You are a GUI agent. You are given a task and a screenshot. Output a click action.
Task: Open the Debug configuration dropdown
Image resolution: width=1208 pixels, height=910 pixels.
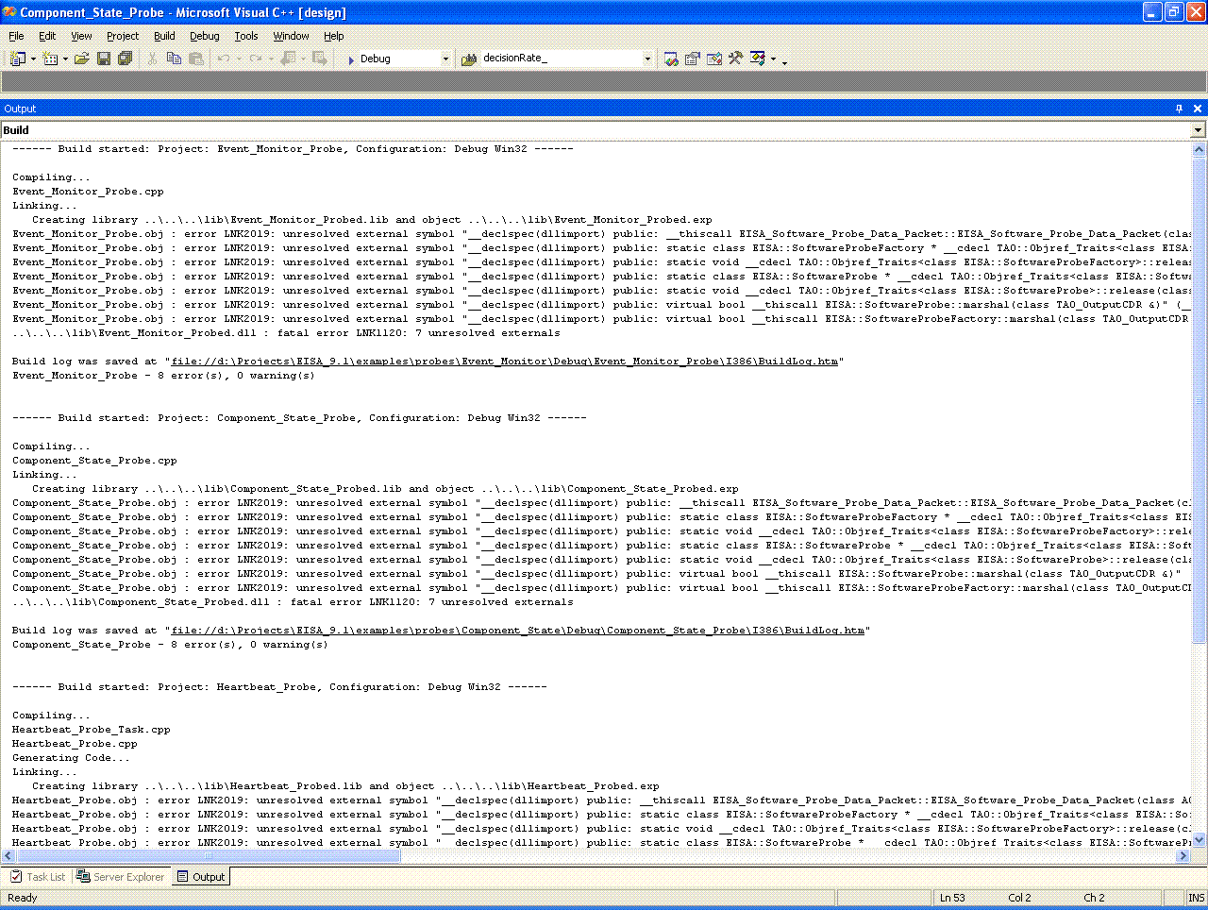point(445,59)
